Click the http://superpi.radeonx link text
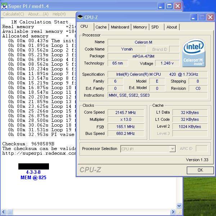 (x=39, y=153)
